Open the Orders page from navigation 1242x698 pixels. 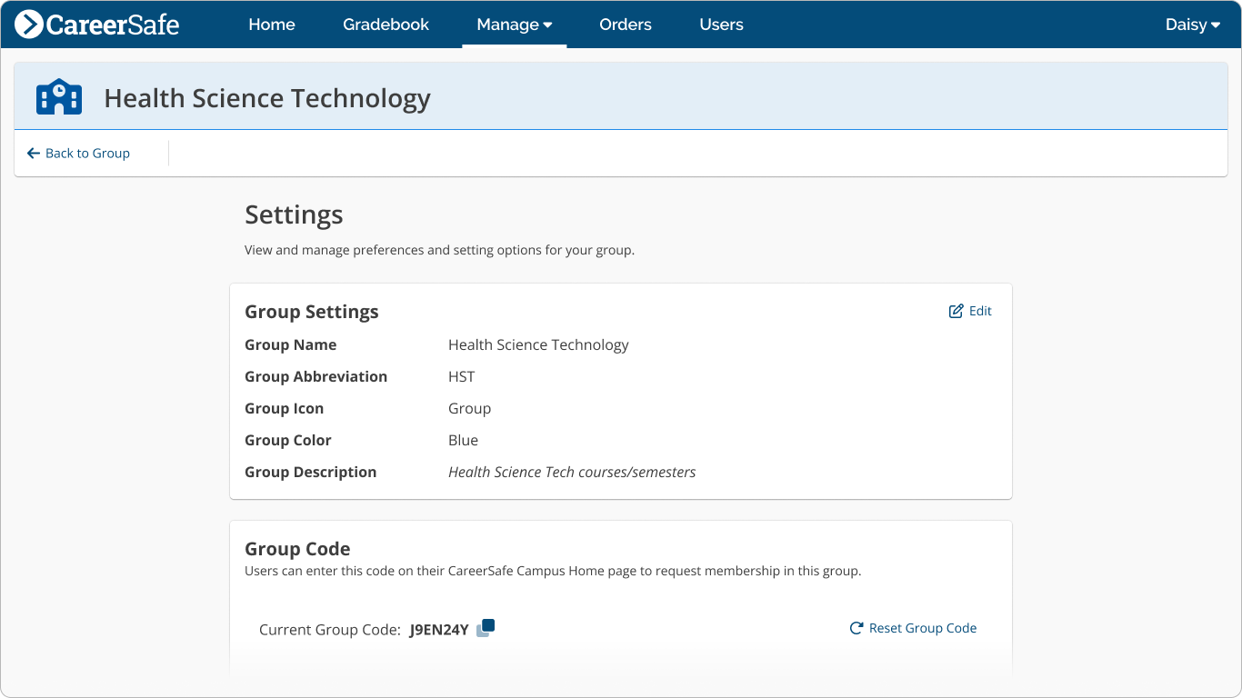pyautogui.click(x=625, y=25)
